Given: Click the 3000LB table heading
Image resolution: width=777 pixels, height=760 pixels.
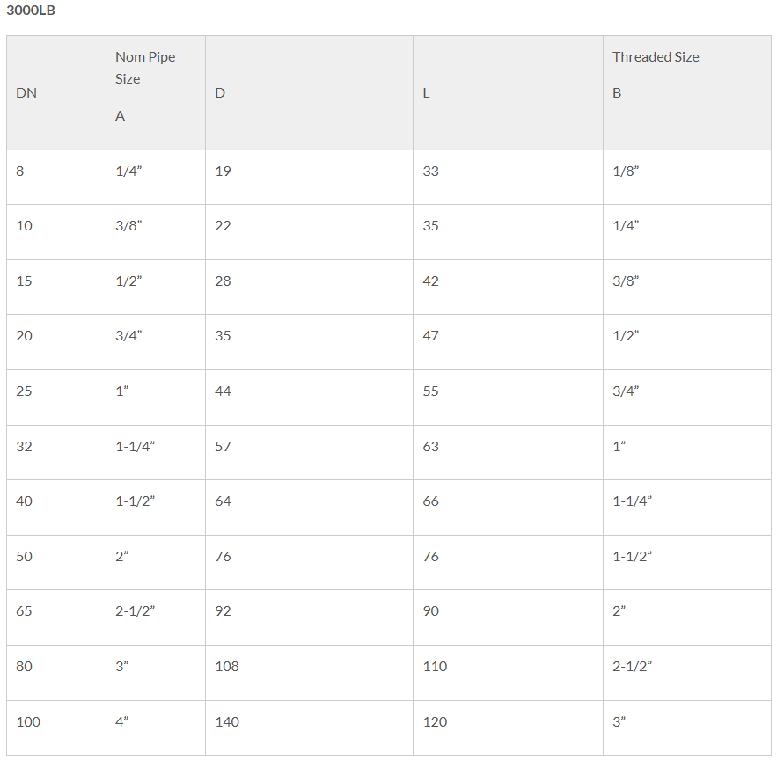Looking at the screenshot, I should coord(31,11).
